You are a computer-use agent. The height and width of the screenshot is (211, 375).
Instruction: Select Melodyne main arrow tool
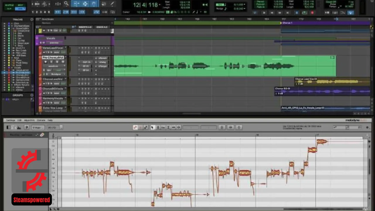(x=152, y=127)
